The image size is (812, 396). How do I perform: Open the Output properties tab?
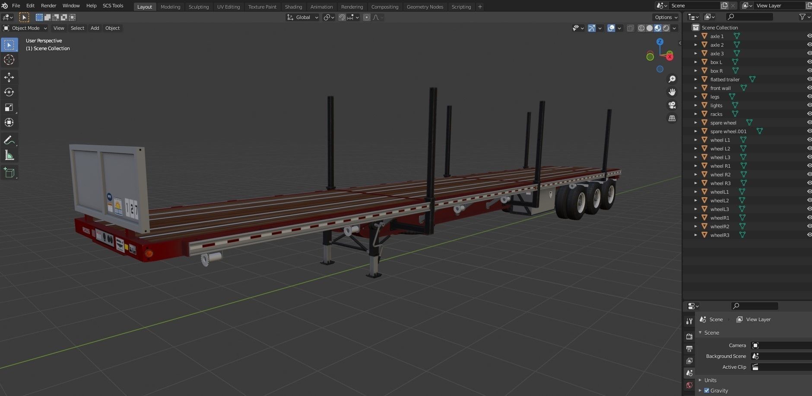[x=689, y=348]
